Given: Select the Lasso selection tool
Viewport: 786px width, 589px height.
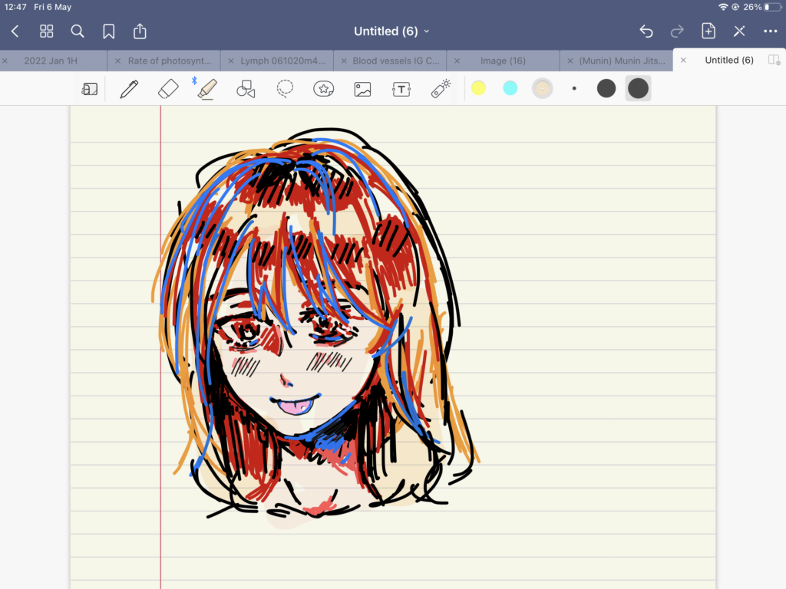Looking at the screenshot, I should point(286,89).
